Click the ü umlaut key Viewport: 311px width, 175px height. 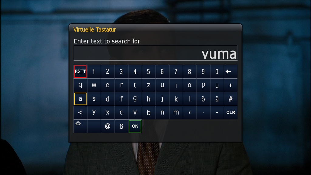pyautogui.click(x=217, y=85)
